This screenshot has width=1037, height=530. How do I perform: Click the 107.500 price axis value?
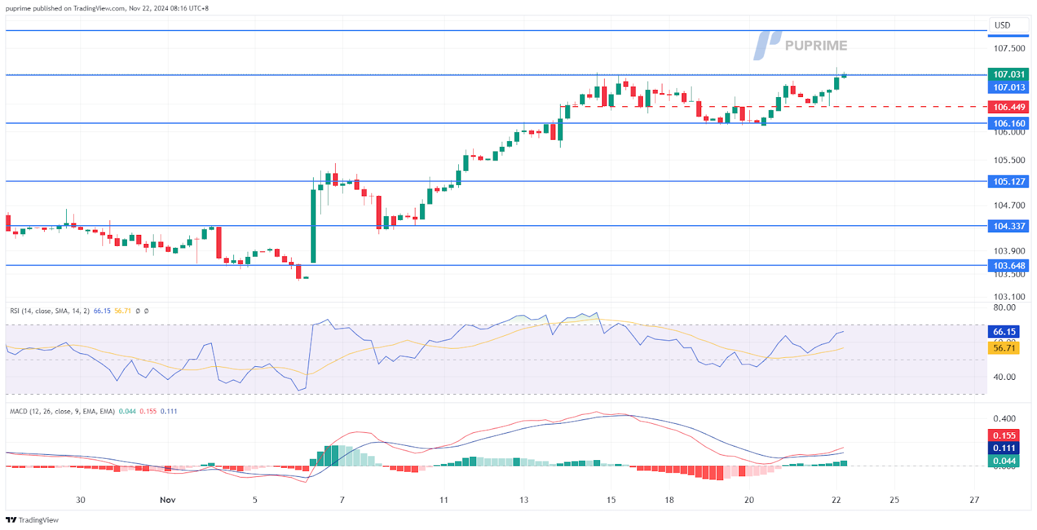tap(1009, 49)
